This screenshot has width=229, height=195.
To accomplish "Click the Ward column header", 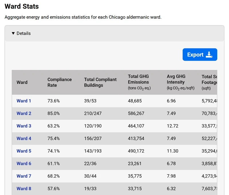I will coord(22,82).
